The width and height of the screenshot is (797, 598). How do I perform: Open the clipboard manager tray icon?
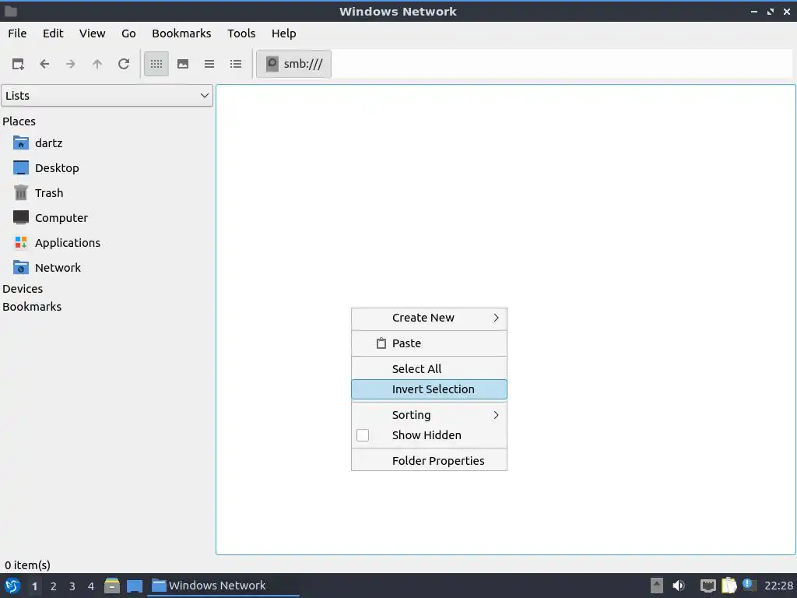(x=729, y=586)
